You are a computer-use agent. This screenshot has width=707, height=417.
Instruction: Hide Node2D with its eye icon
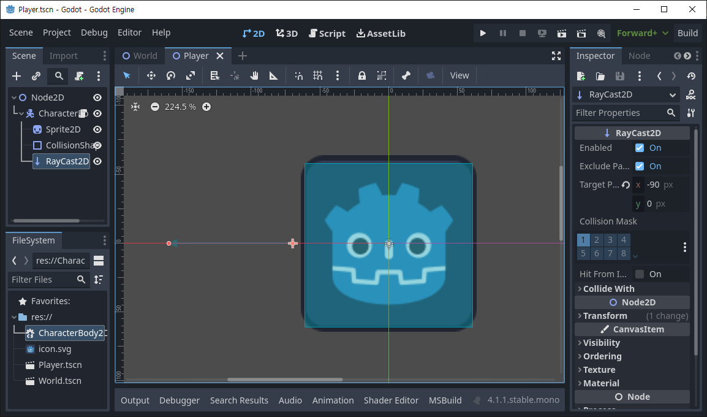(97, 98)
